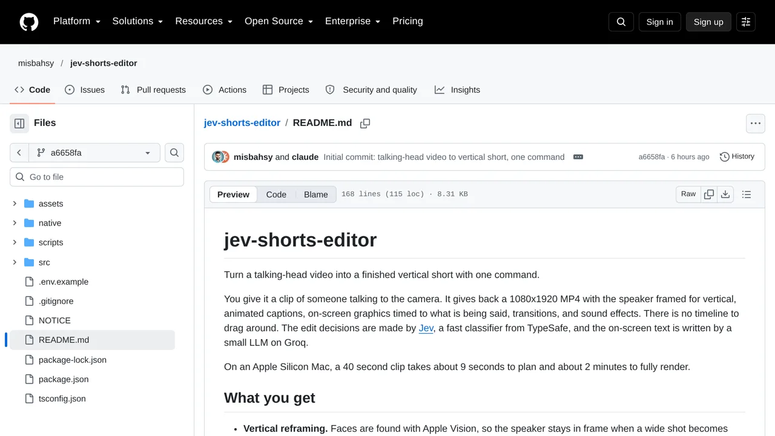Expand the Open Source menu
The height and width of the screenshot is (436, 775).
click(x=279, y=21)
